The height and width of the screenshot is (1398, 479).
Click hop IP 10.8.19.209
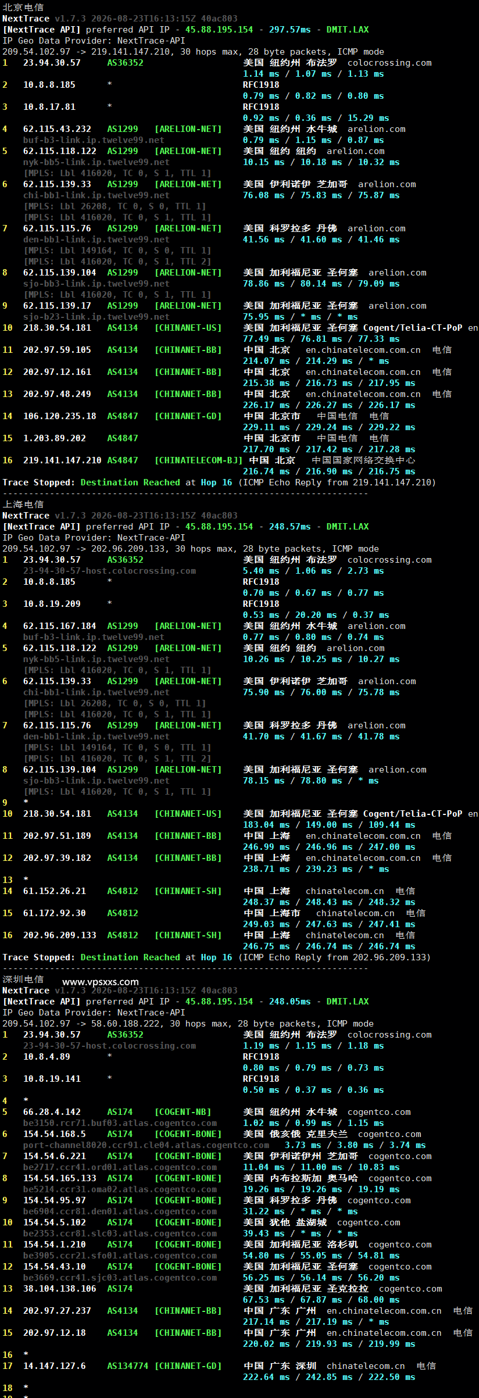52,604
